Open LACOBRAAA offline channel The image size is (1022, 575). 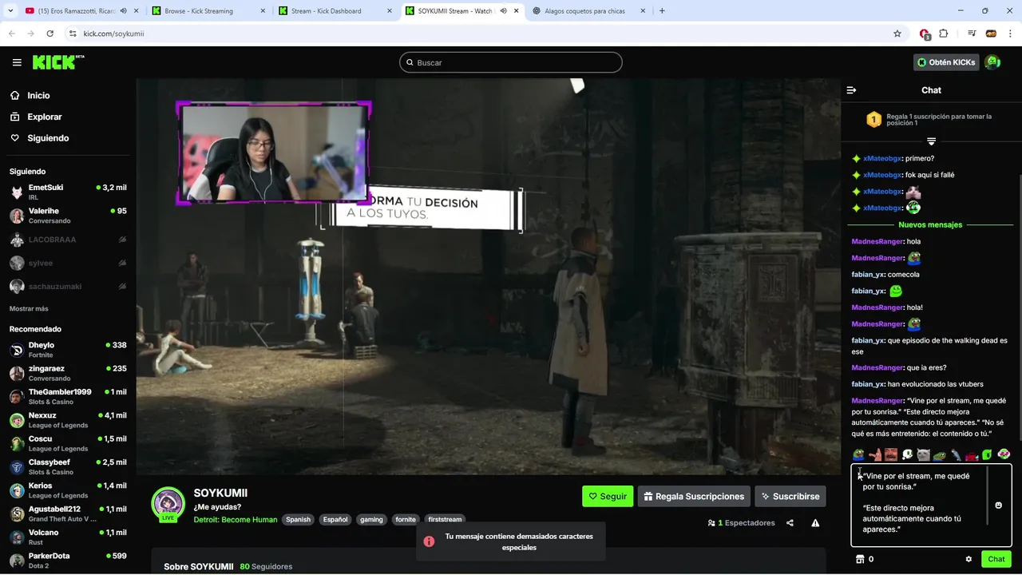click(x=68, y=240)
